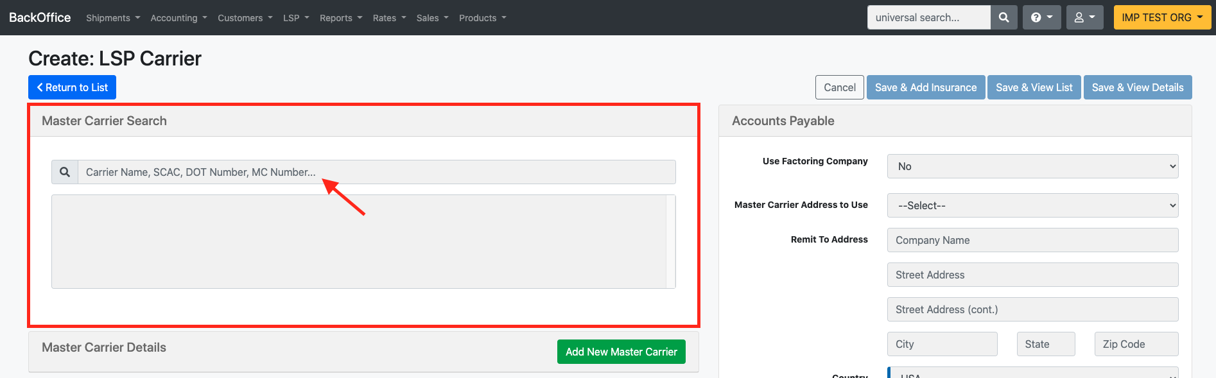Open the LSP dropdown menu
The height and width of the screenshot is (378, 1216).
(x=296, y=18)
